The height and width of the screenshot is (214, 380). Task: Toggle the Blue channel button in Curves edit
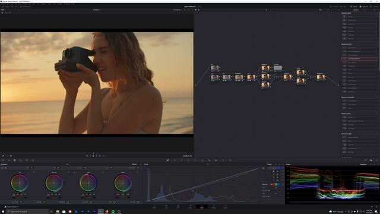point(278,168)
